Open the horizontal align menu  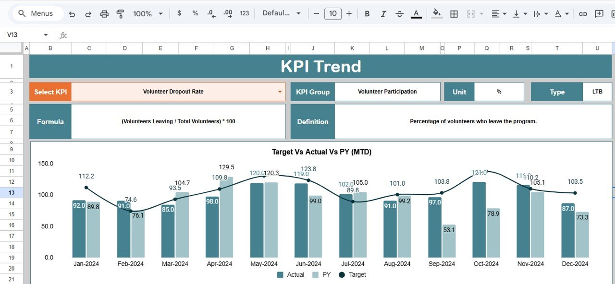pyautogui.click(x=499, y=13)
